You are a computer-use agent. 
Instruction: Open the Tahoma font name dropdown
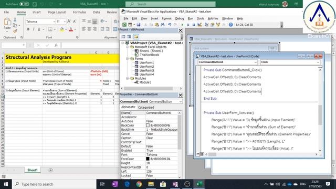[54, 22]
